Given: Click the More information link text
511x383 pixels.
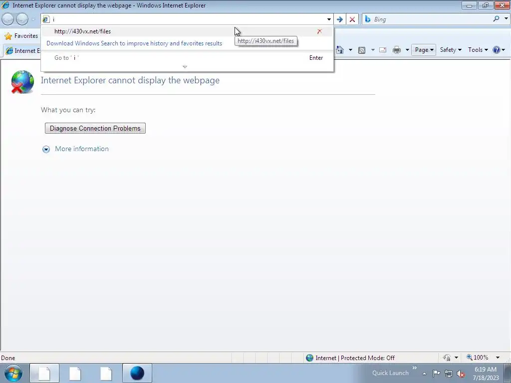Looking at the screenshot, I should click(x=82, y=149).
